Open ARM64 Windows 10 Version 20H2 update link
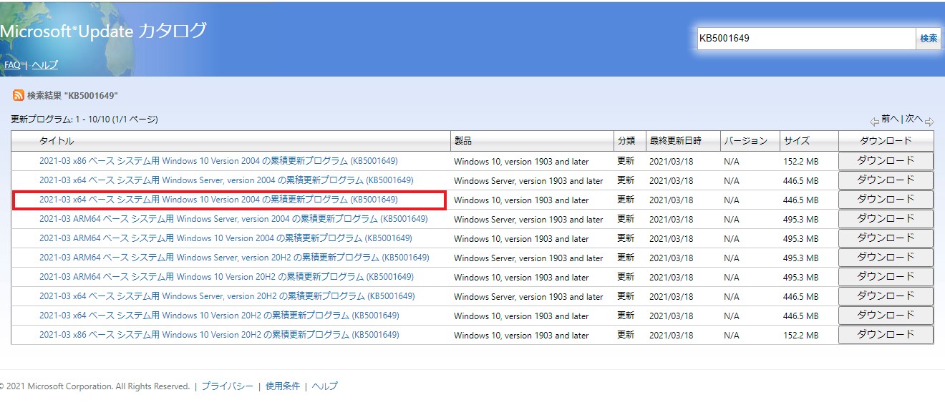The image size is (945, 415). [226, 277]
